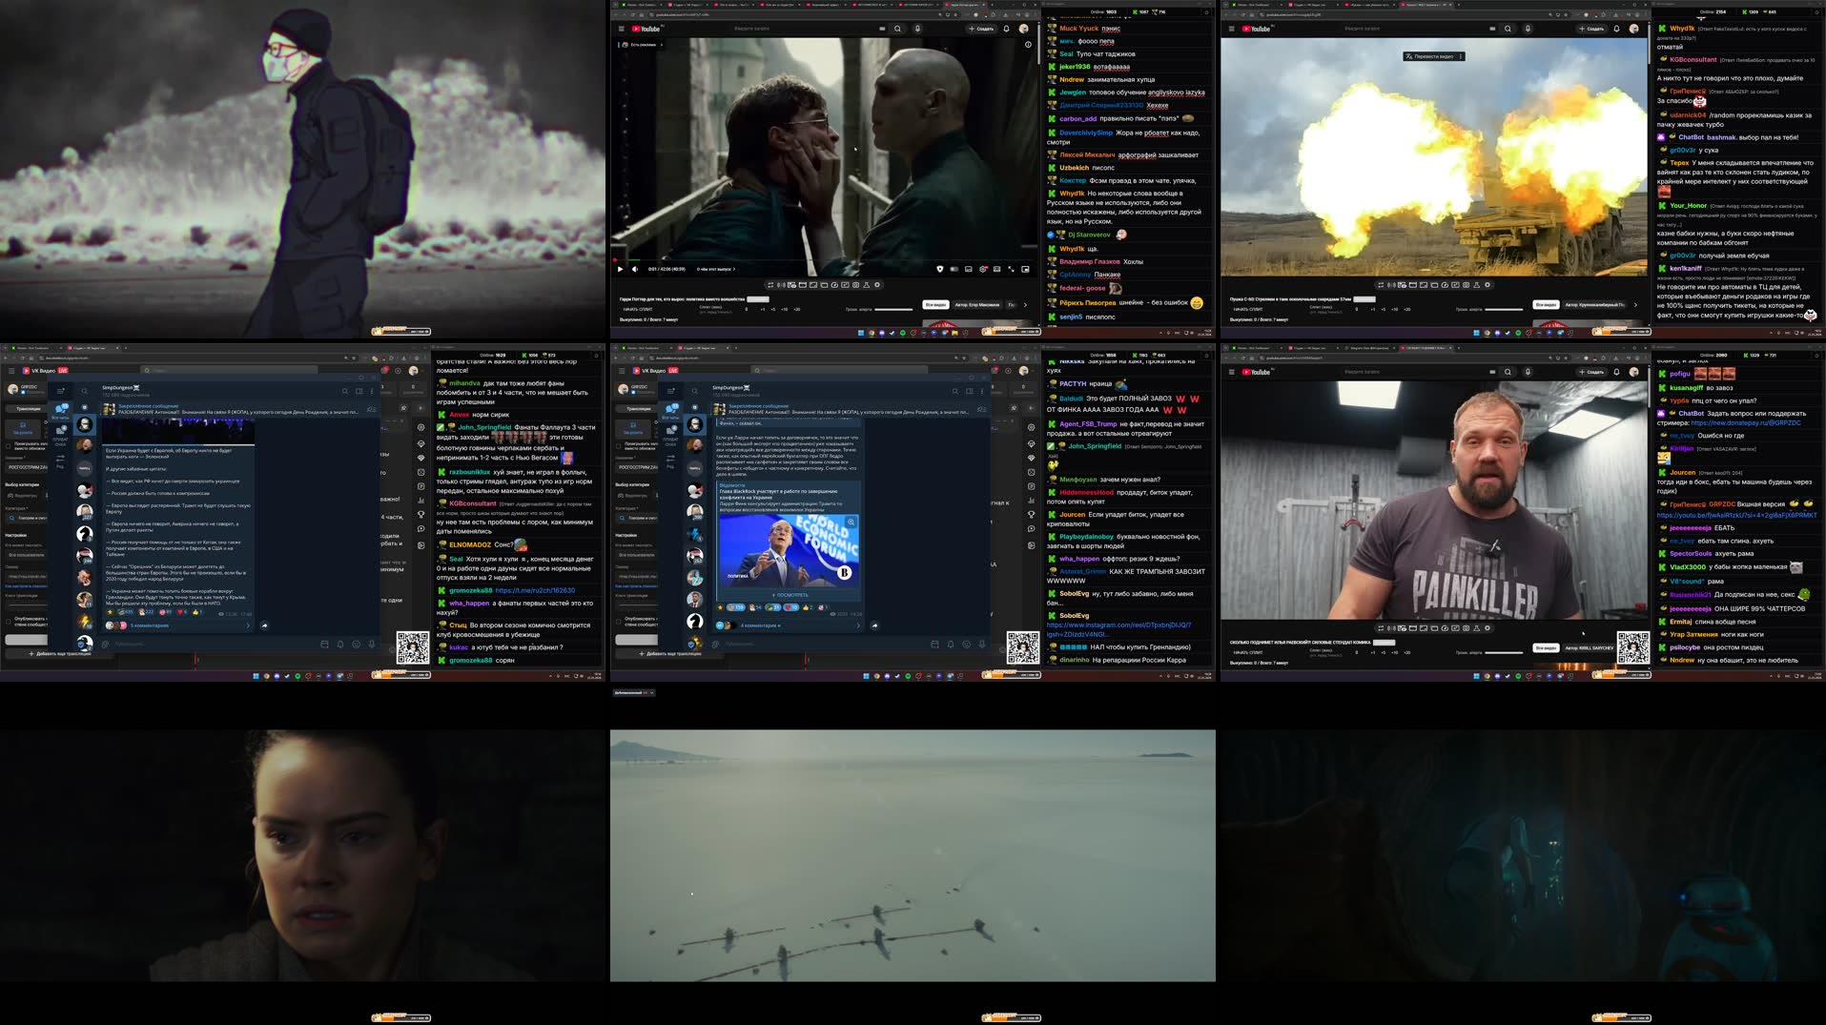Click chevron after 'Автор: Егор Максимов' chip

coord(1025,305)
